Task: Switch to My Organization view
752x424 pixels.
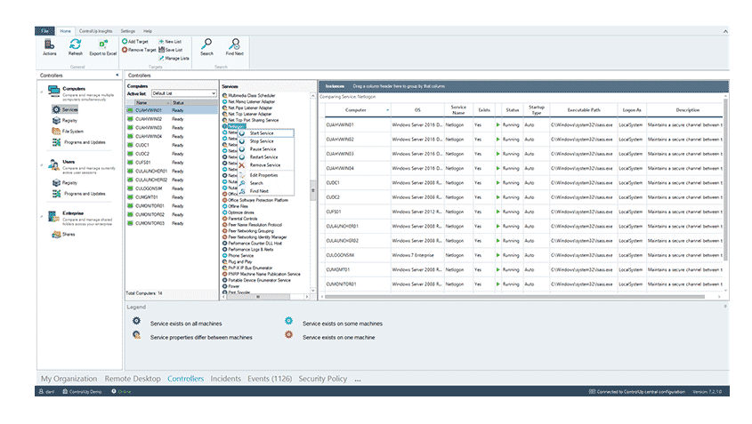Action: pos(69,379)
